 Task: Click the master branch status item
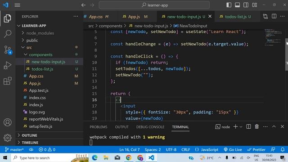click(14, 149)
